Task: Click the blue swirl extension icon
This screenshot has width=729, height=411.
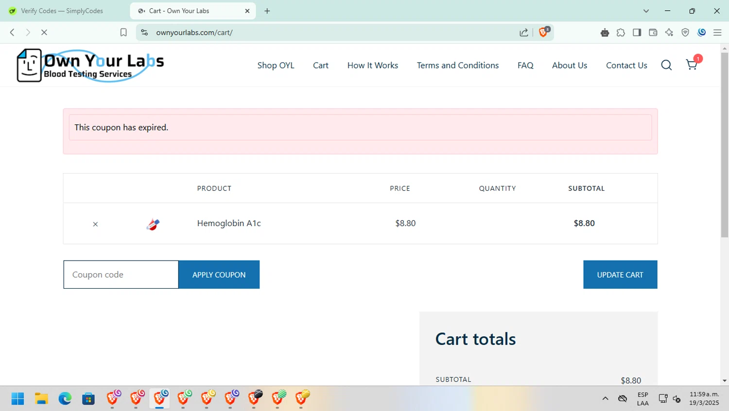Action: [x=701, y=32]
